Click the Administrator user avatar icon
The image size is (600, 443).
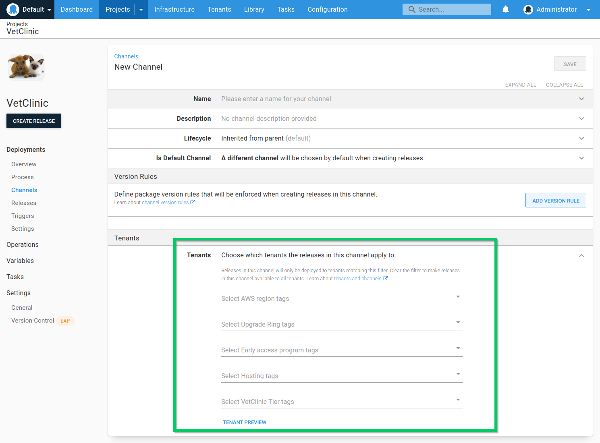click(528, 10)
